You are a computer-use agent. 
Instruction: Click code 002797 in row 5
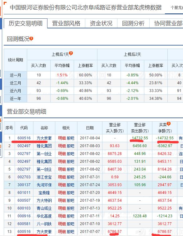[24, 169]
